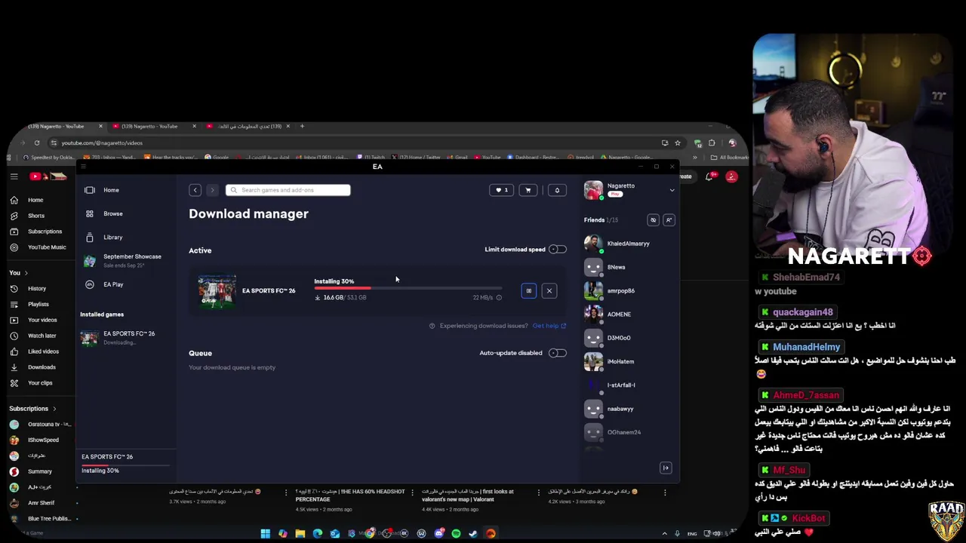Screen dimensions: 966x543
Task: Open YouTube Music in sidebar
Action: (46, 247)
